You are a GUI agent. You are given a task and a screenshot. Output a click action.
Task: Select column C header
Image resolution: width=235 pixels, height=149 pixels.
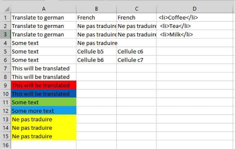(137, 9)
